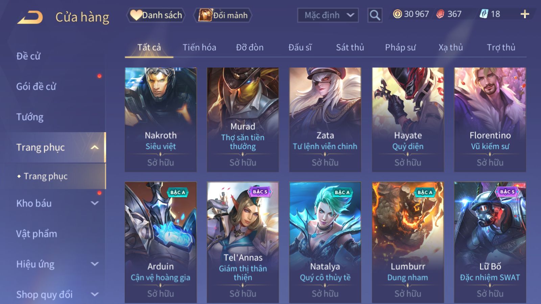Open the Mặc định sorting dropdown
The width and height of the screenshot is (541, 304).
(328, 15)
